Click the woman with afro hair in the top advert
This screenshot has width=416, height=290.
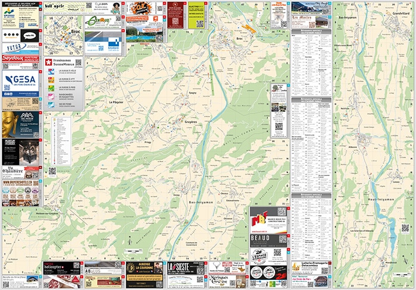116,8
